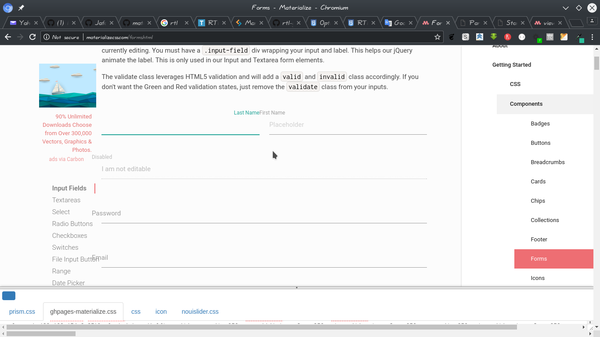Open Chromium's three-dot menu

593,37
